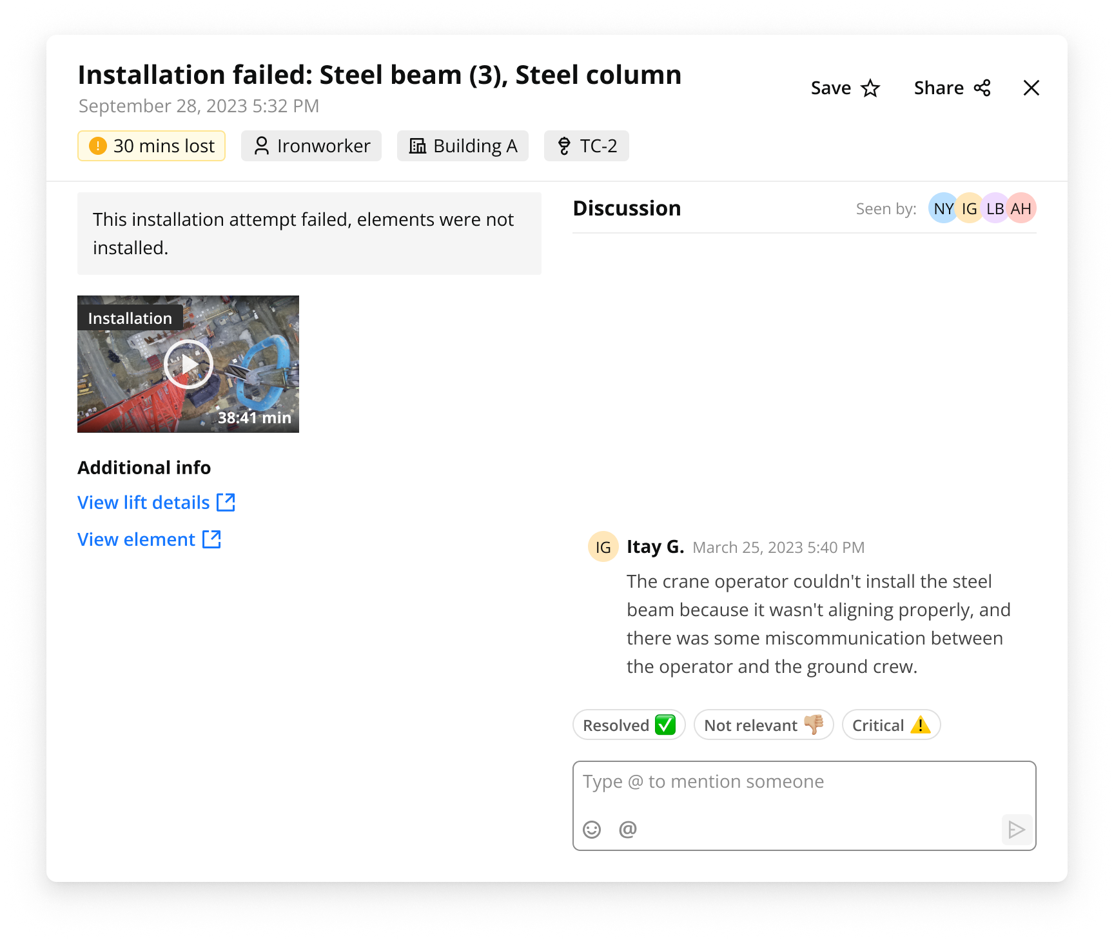
Task: Tag discussion as Not relevant
Action: click(763, 725)
